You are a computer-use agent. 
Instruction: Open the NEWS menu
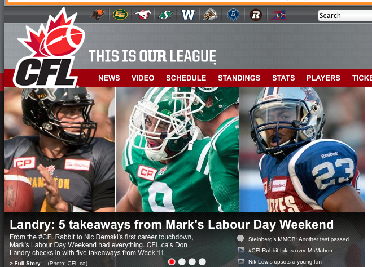point(109,78)
